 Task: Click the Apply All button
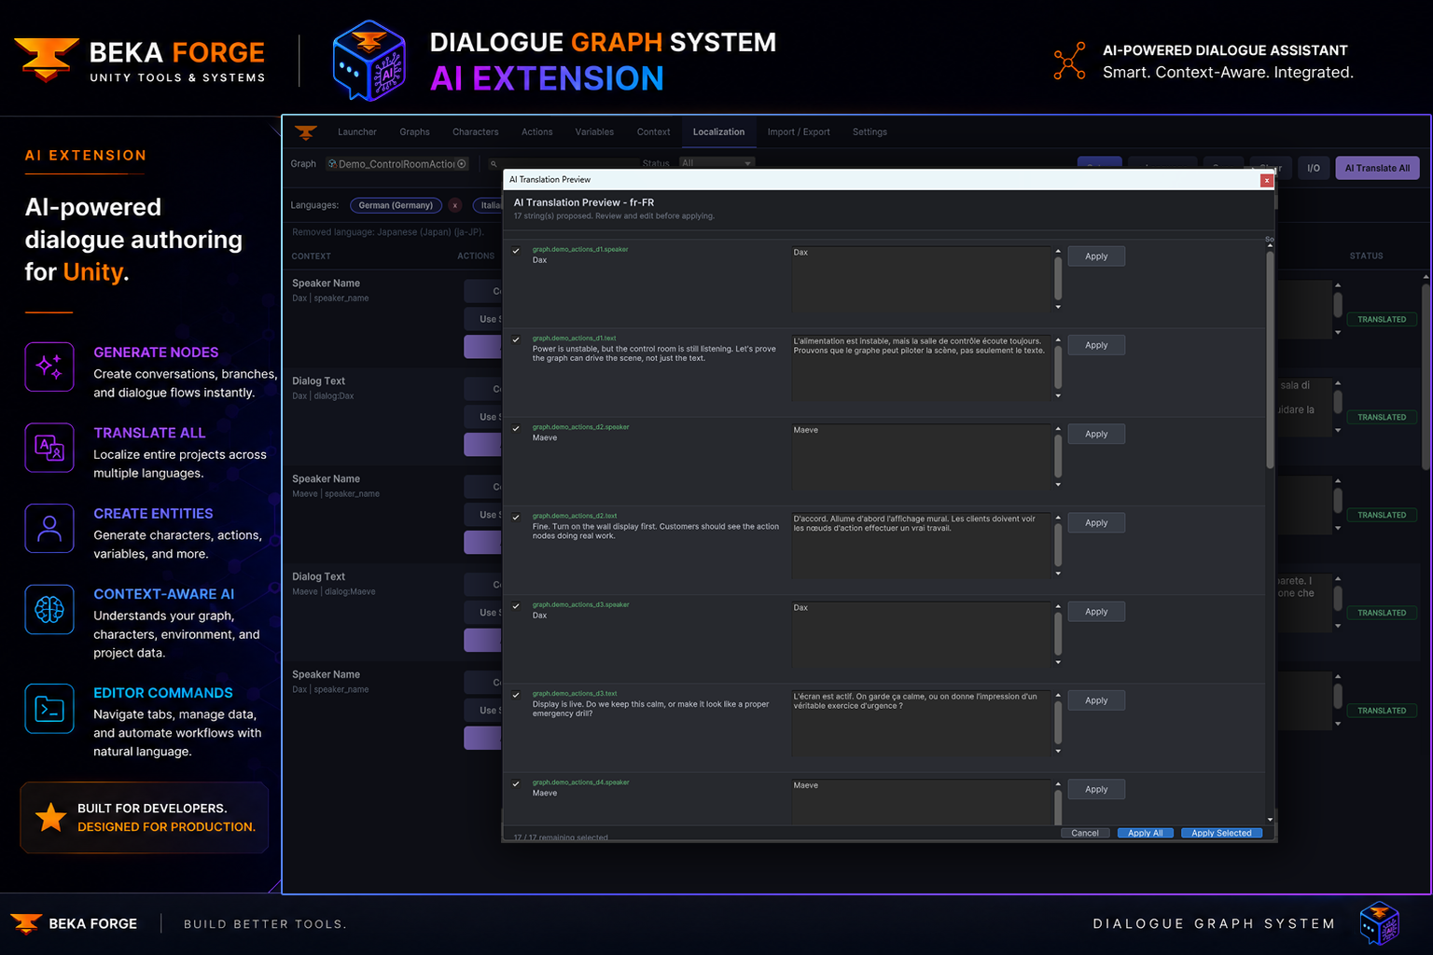(1146, 833)
